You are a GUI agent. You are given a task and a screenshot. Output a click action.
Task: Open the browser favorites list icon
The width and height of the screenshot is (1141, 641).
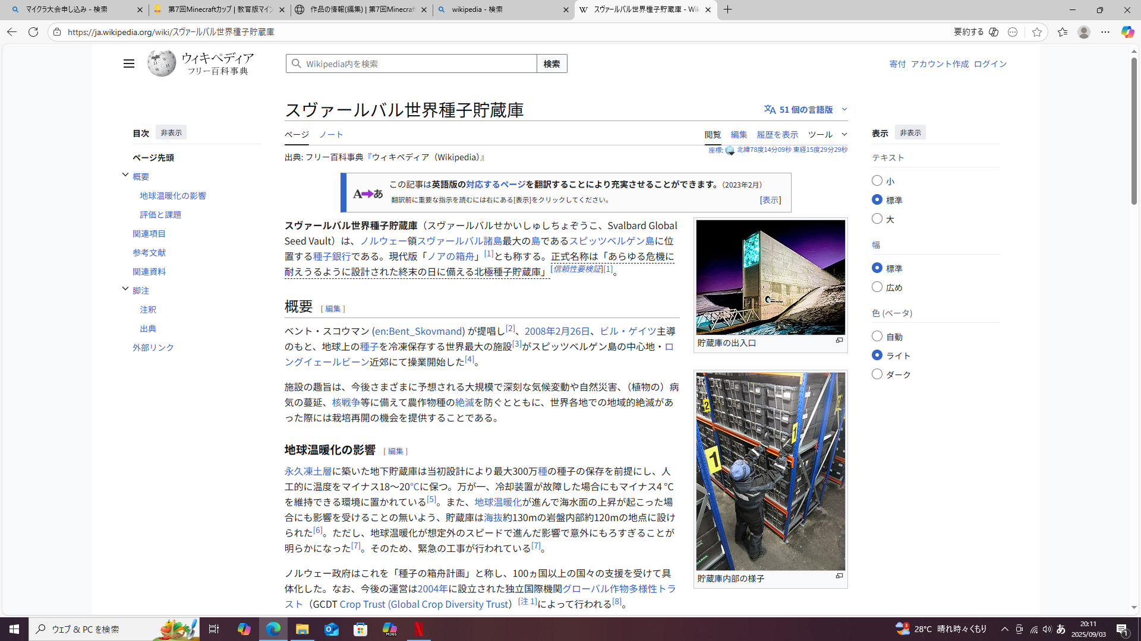pyautogui.click(x=1063, y=32)
